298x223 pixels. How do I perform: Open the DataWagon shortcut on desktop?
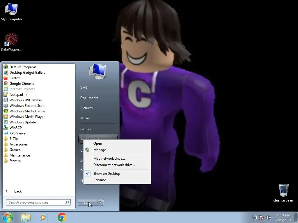click(11, 42)
